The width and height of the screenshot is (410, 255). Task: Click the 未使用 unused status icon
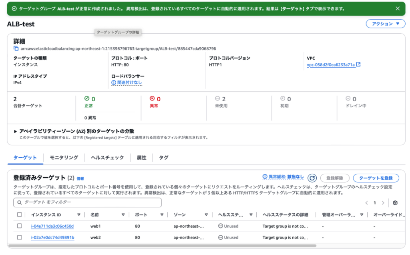coord(217,98)
